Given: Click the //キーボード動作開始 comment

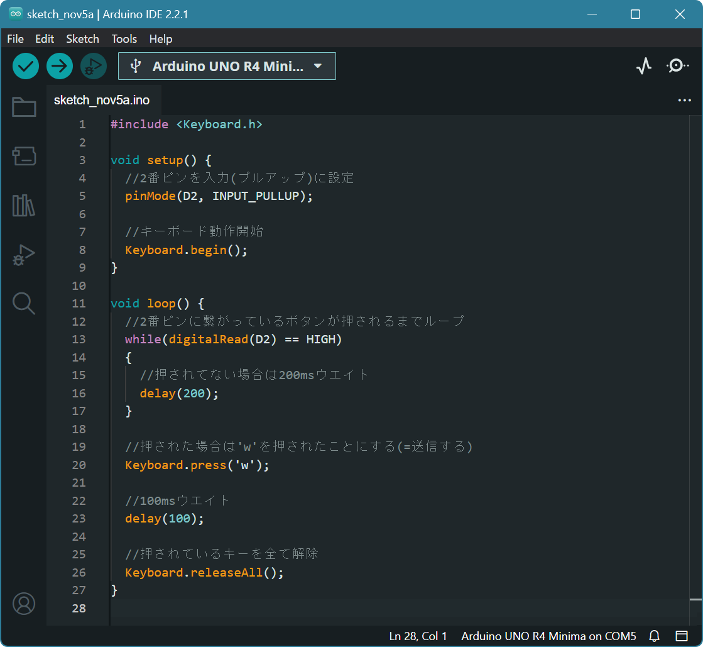Looking at the screenshot, I should (194, 231).
